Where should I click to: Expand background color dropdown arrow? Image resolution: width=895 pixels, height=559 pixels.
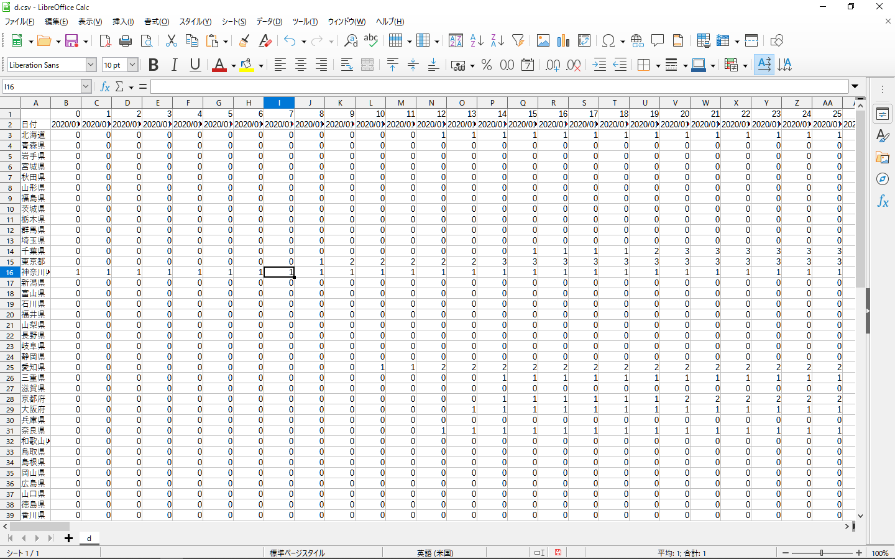click(261, 66)
